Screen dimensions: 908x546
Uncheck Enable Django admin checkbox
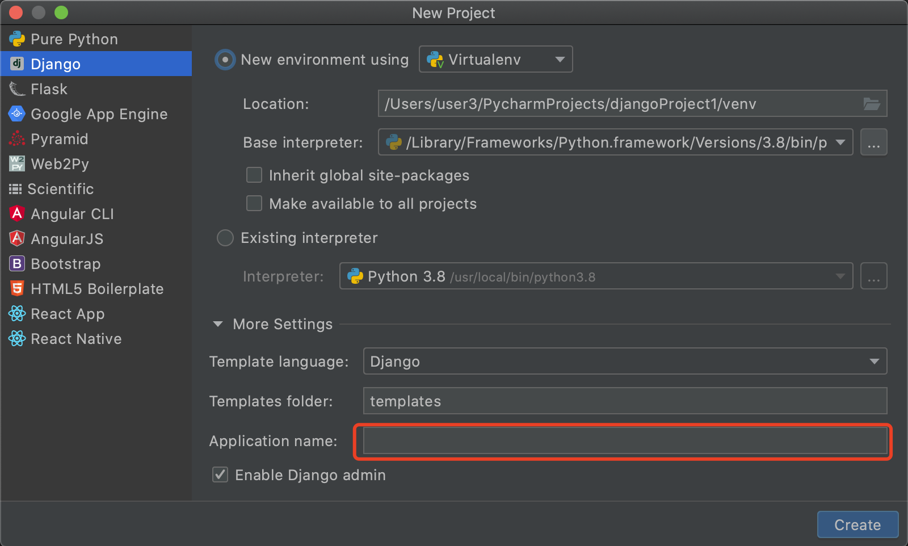(220, 475)
